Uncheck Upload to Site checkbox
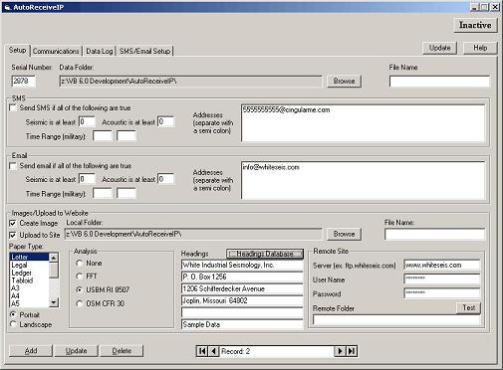Viewport: 503px width, 370px height. click(x=13, y=235)
